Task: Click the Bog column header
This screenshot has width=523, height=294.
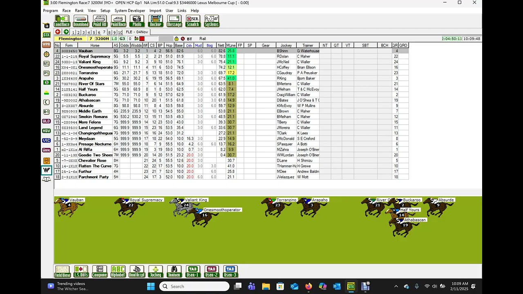Action: (210, 45)
